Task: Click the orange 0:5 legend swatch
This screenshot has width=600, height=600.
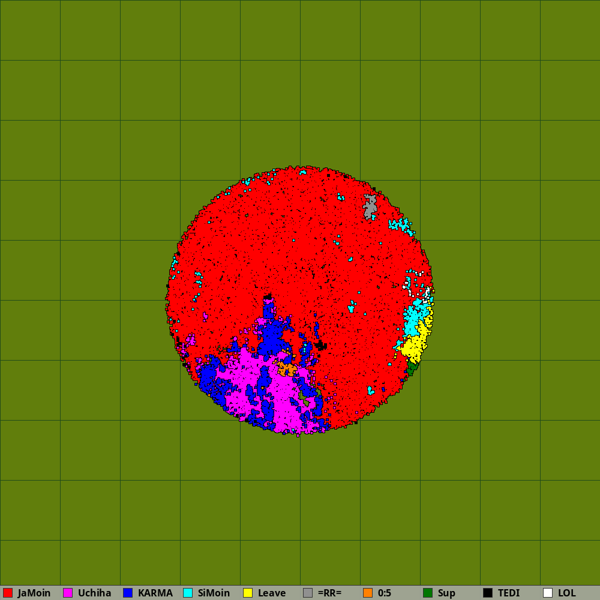Action: (x=368, y=593)
